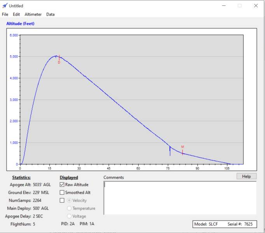Open the Data menu

[51, 14]
